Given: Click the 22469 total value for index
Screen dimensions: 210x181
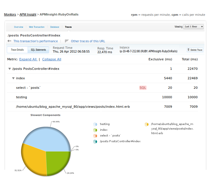Looking at the screenshot, I should 192,78.
